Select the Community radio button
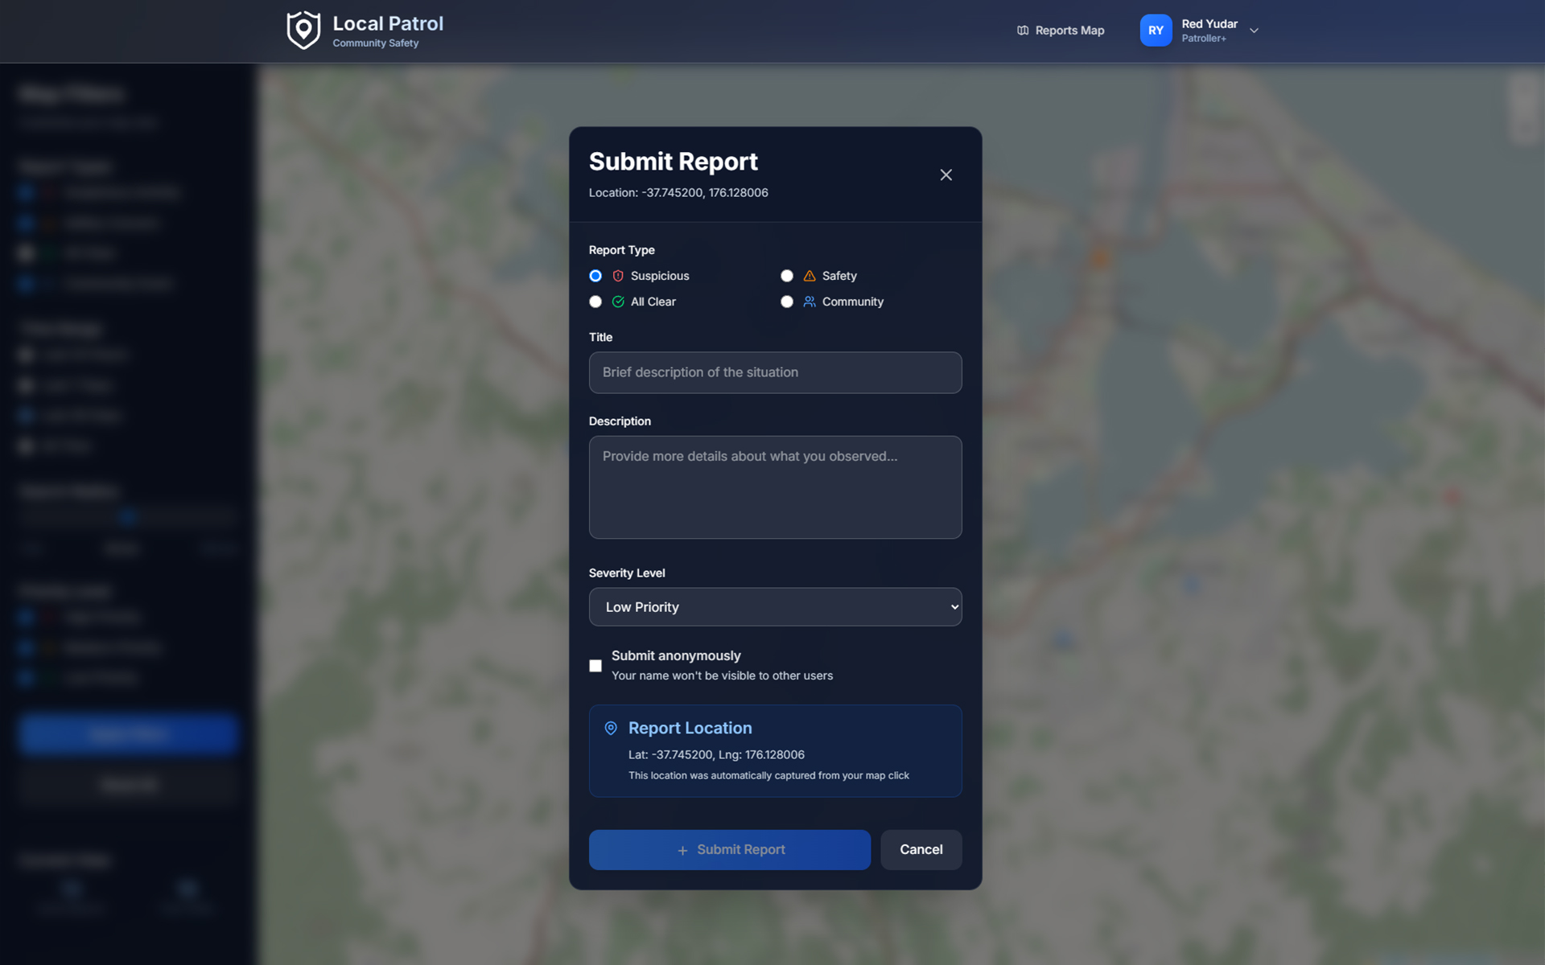Screen dimensions: 1545x965 point(787,302)
